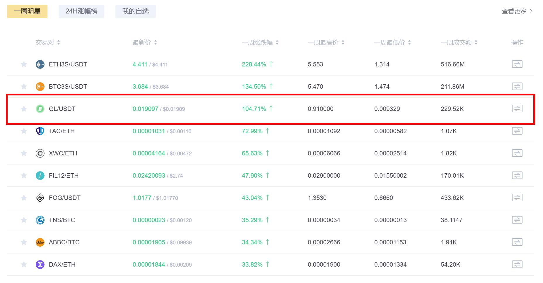Sort by 一周最低价 column arrows
Screen dimensions: 543x283
[409, 42]
